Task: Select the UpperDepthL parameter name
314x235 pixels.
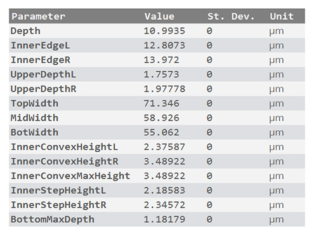Action: (43, 74)
